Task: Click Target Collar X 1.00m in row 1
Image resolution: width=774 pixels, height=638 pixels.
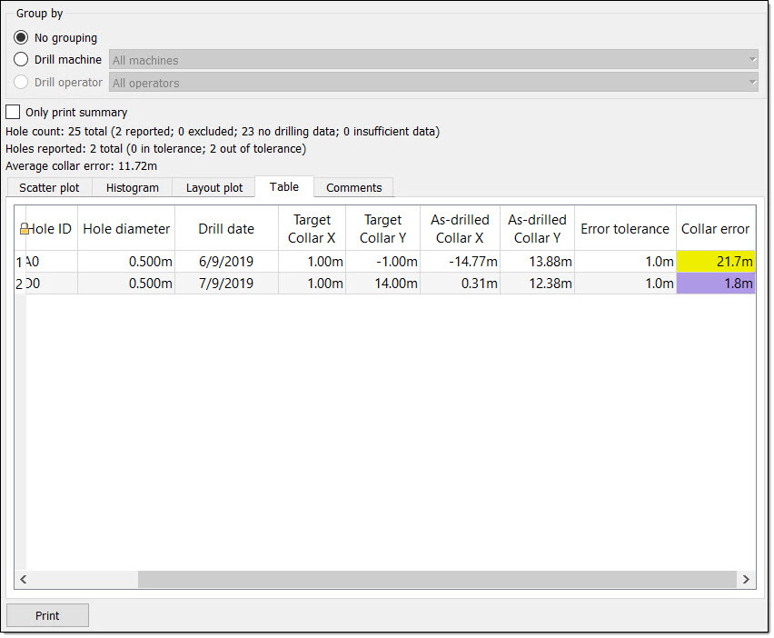Action: pyautogui.click(x=312, y=261)
